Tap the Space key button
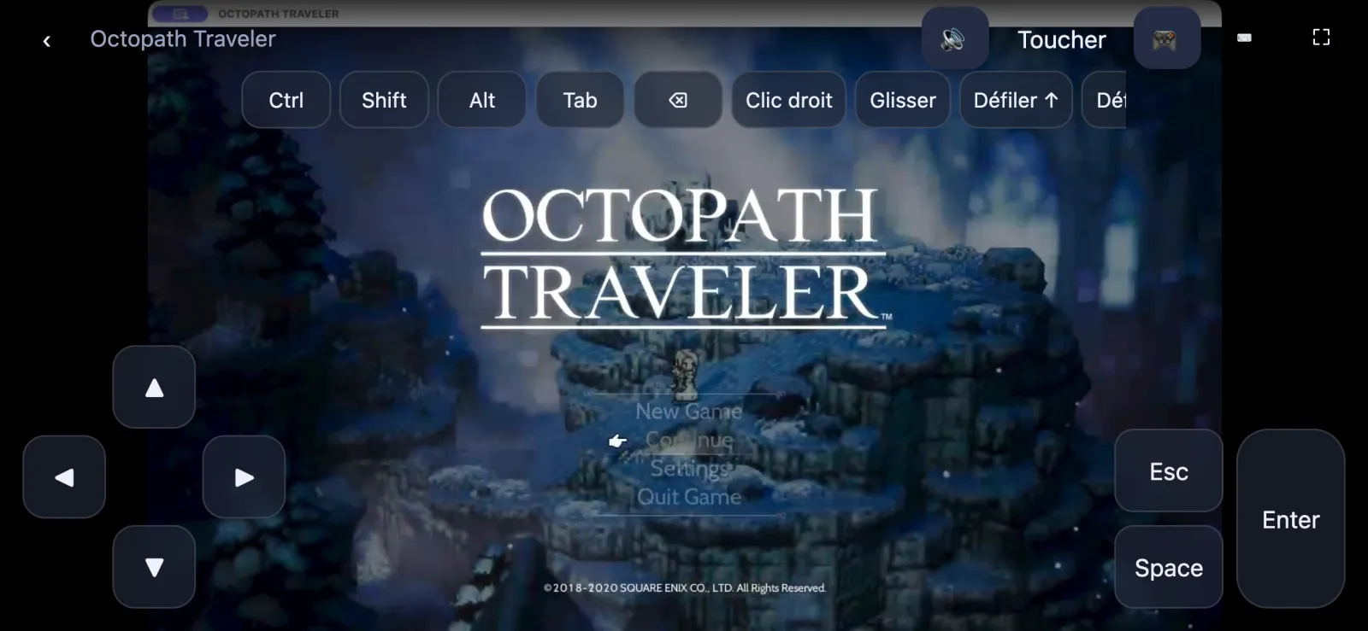Viewport: 1368px width, 631px height. pyautogui.click(x=1169, y=567)
